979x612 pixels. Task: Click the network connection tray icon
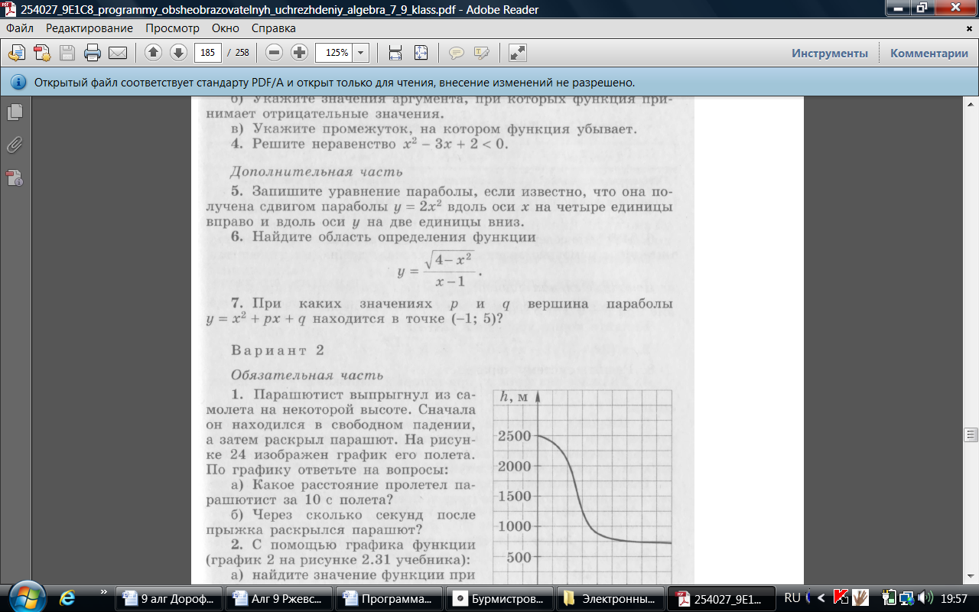(906, 597)
